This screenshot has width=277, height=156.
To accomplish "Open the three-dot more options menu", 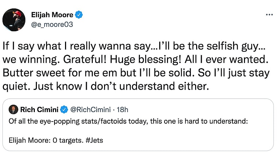I will click(269, 15).
